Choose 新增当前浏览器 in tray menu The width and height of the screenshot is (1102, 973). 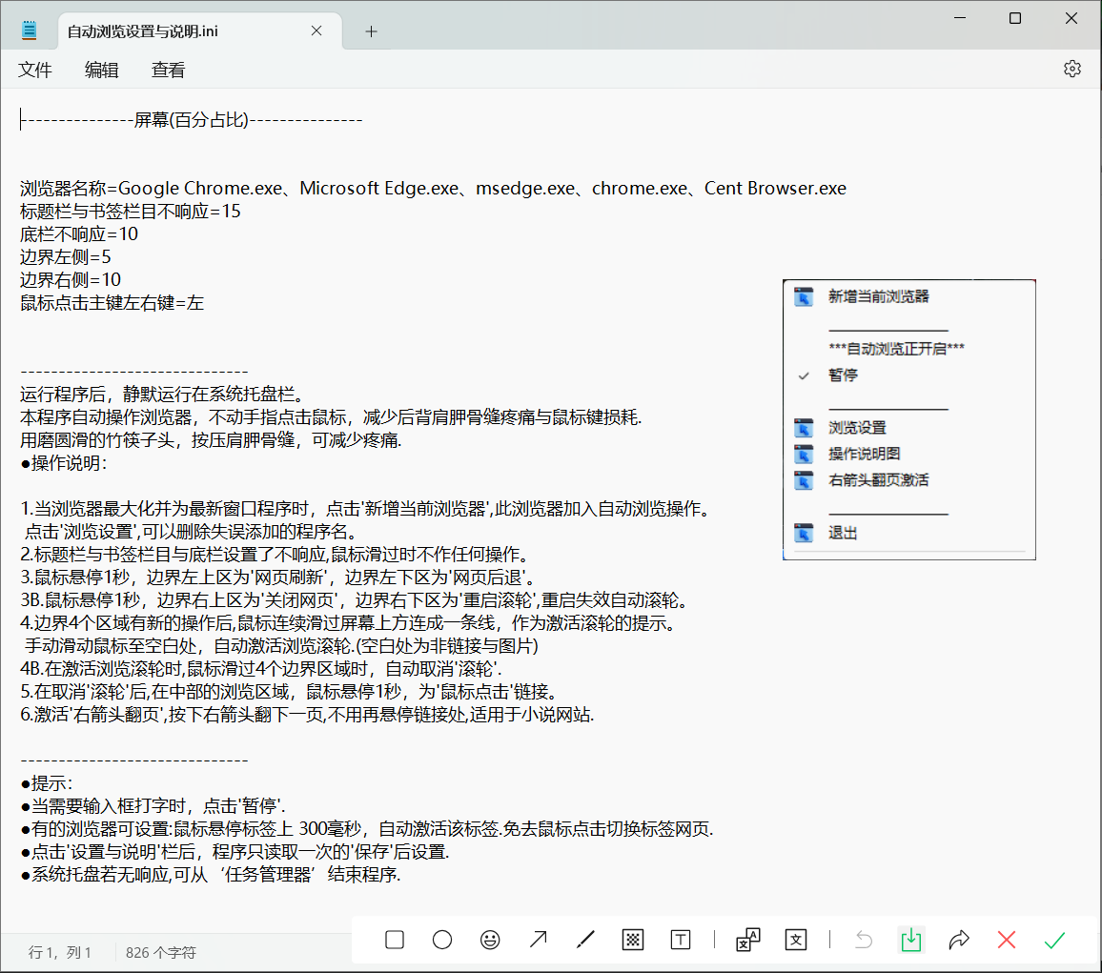(878, 297)
